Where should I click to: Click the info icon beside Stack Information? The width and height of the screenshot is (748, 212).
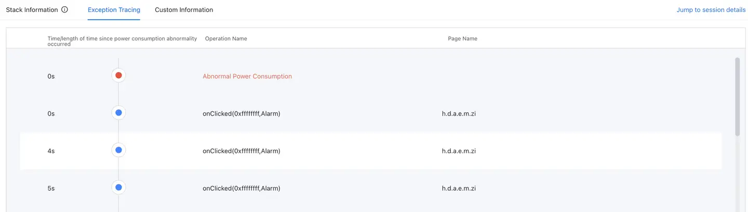coord(64,10)
